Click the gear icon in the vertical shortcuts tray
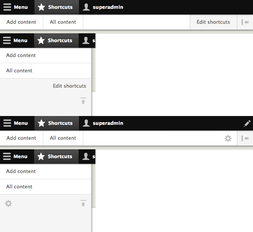Viewport: 253px width, 232px height. coord(8,203)
